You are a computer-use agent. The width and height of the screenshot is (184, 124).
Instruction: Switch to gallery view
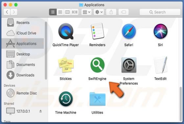tap(75, 12)
